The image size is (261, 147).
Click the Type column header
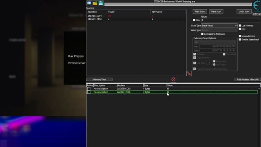coord(155,85)
